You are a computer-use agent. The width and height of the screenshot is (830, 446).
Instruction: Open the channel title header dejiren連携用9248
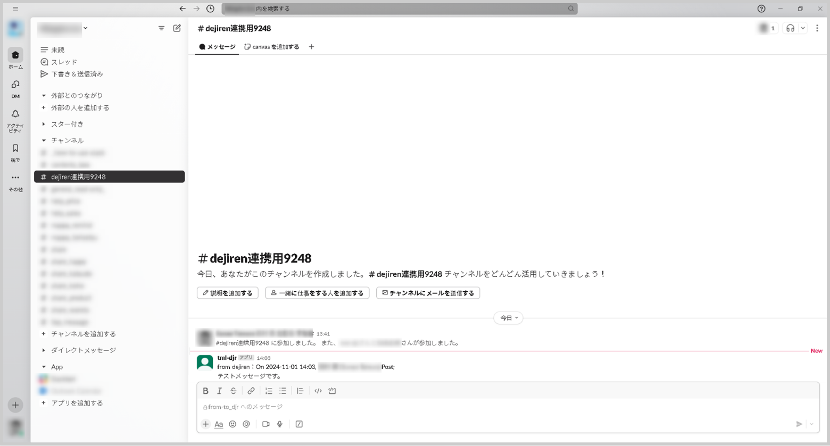pyautogui.click(x=234, y=28)
